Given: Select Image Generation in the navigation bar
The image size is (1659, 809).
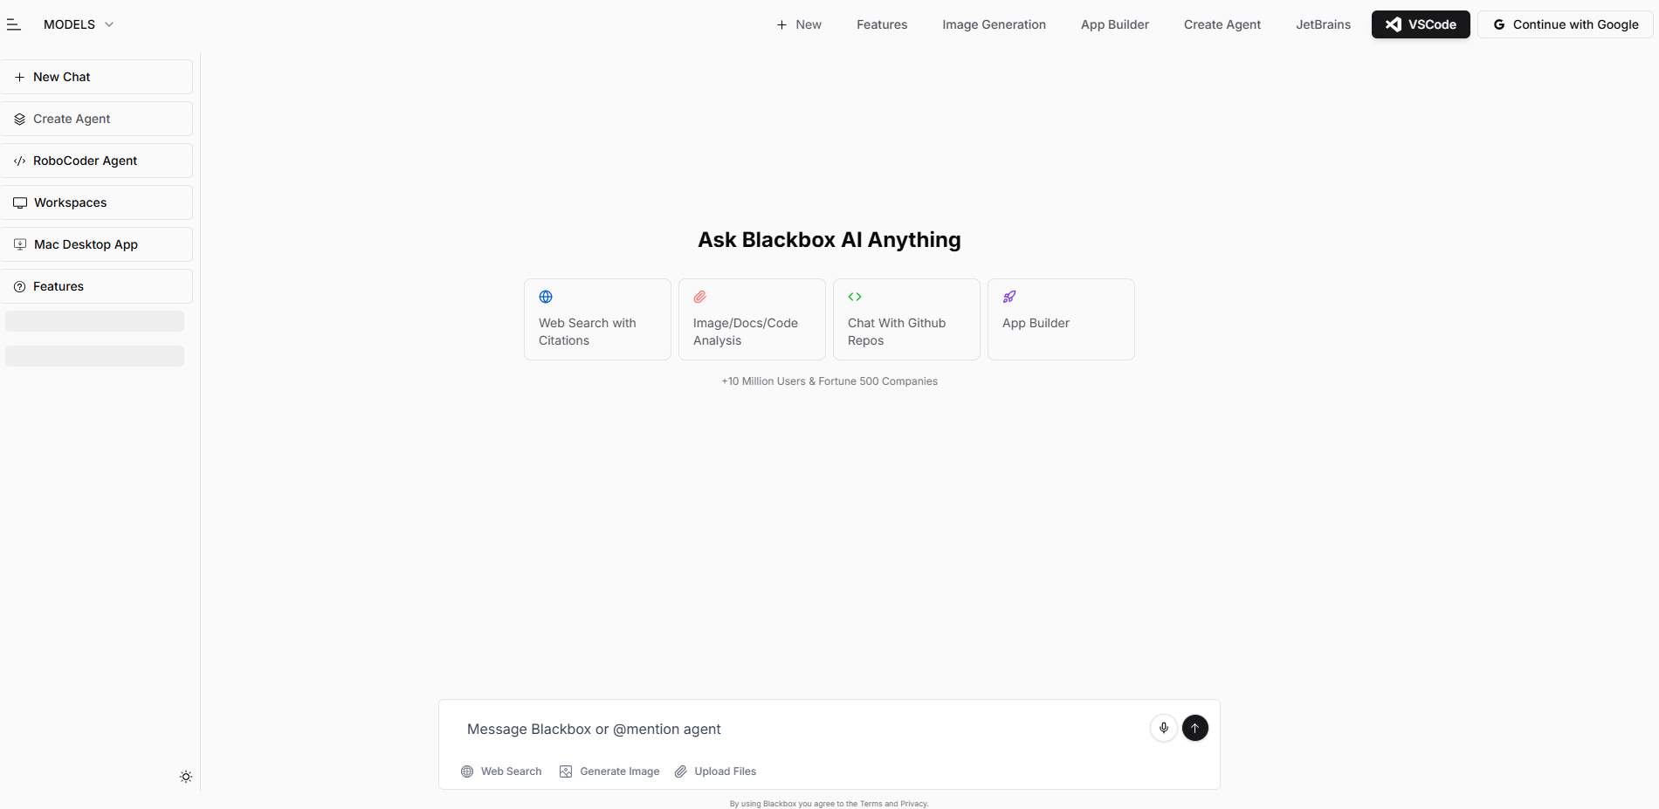Looking at the screenshot, I should [x=994, y=24].
